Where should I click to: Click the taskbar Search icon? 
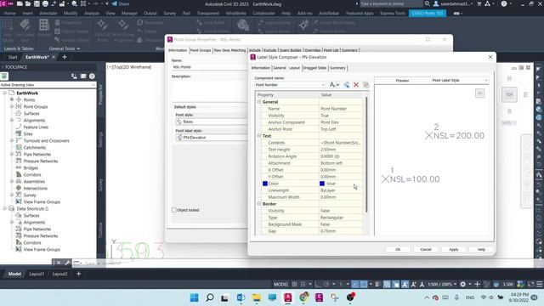[x=210, y=297]
